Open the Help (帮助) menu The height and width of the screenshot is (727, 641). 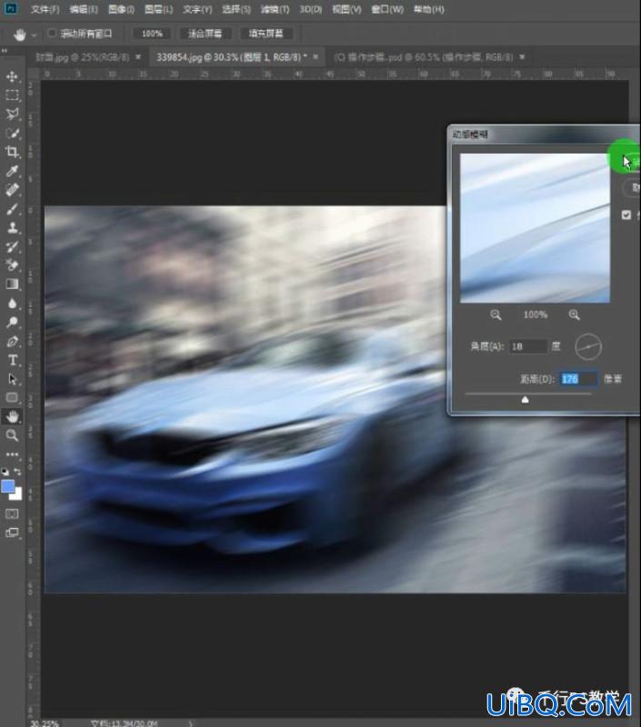point(428,9)
